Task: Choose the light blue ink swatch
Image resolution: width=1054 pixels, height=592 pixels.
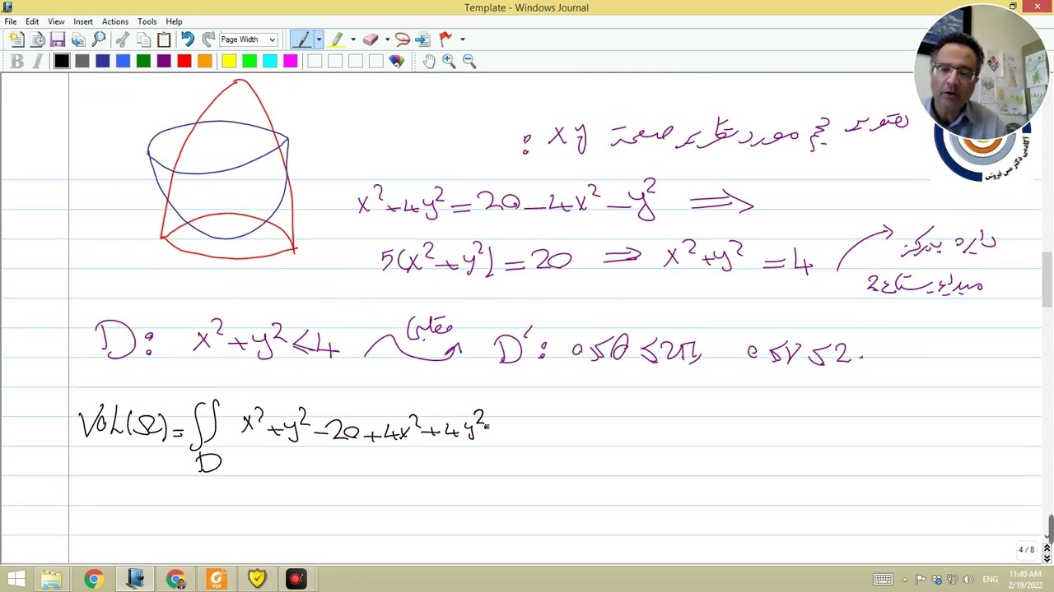Action: (x=123, y=61)
